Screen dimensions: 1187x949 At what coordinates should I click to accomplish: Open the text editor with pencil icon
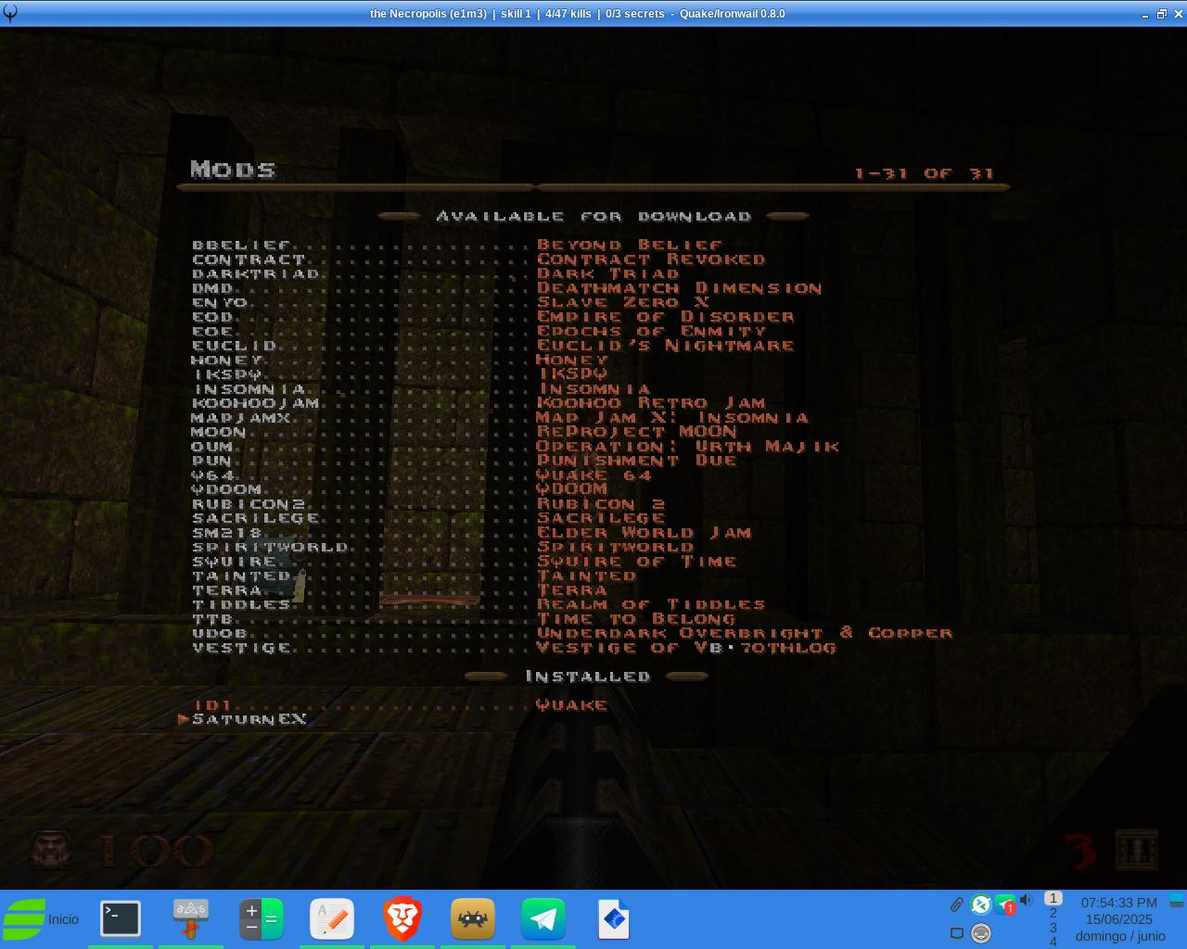pyautogui.click(x=332, y=919)
